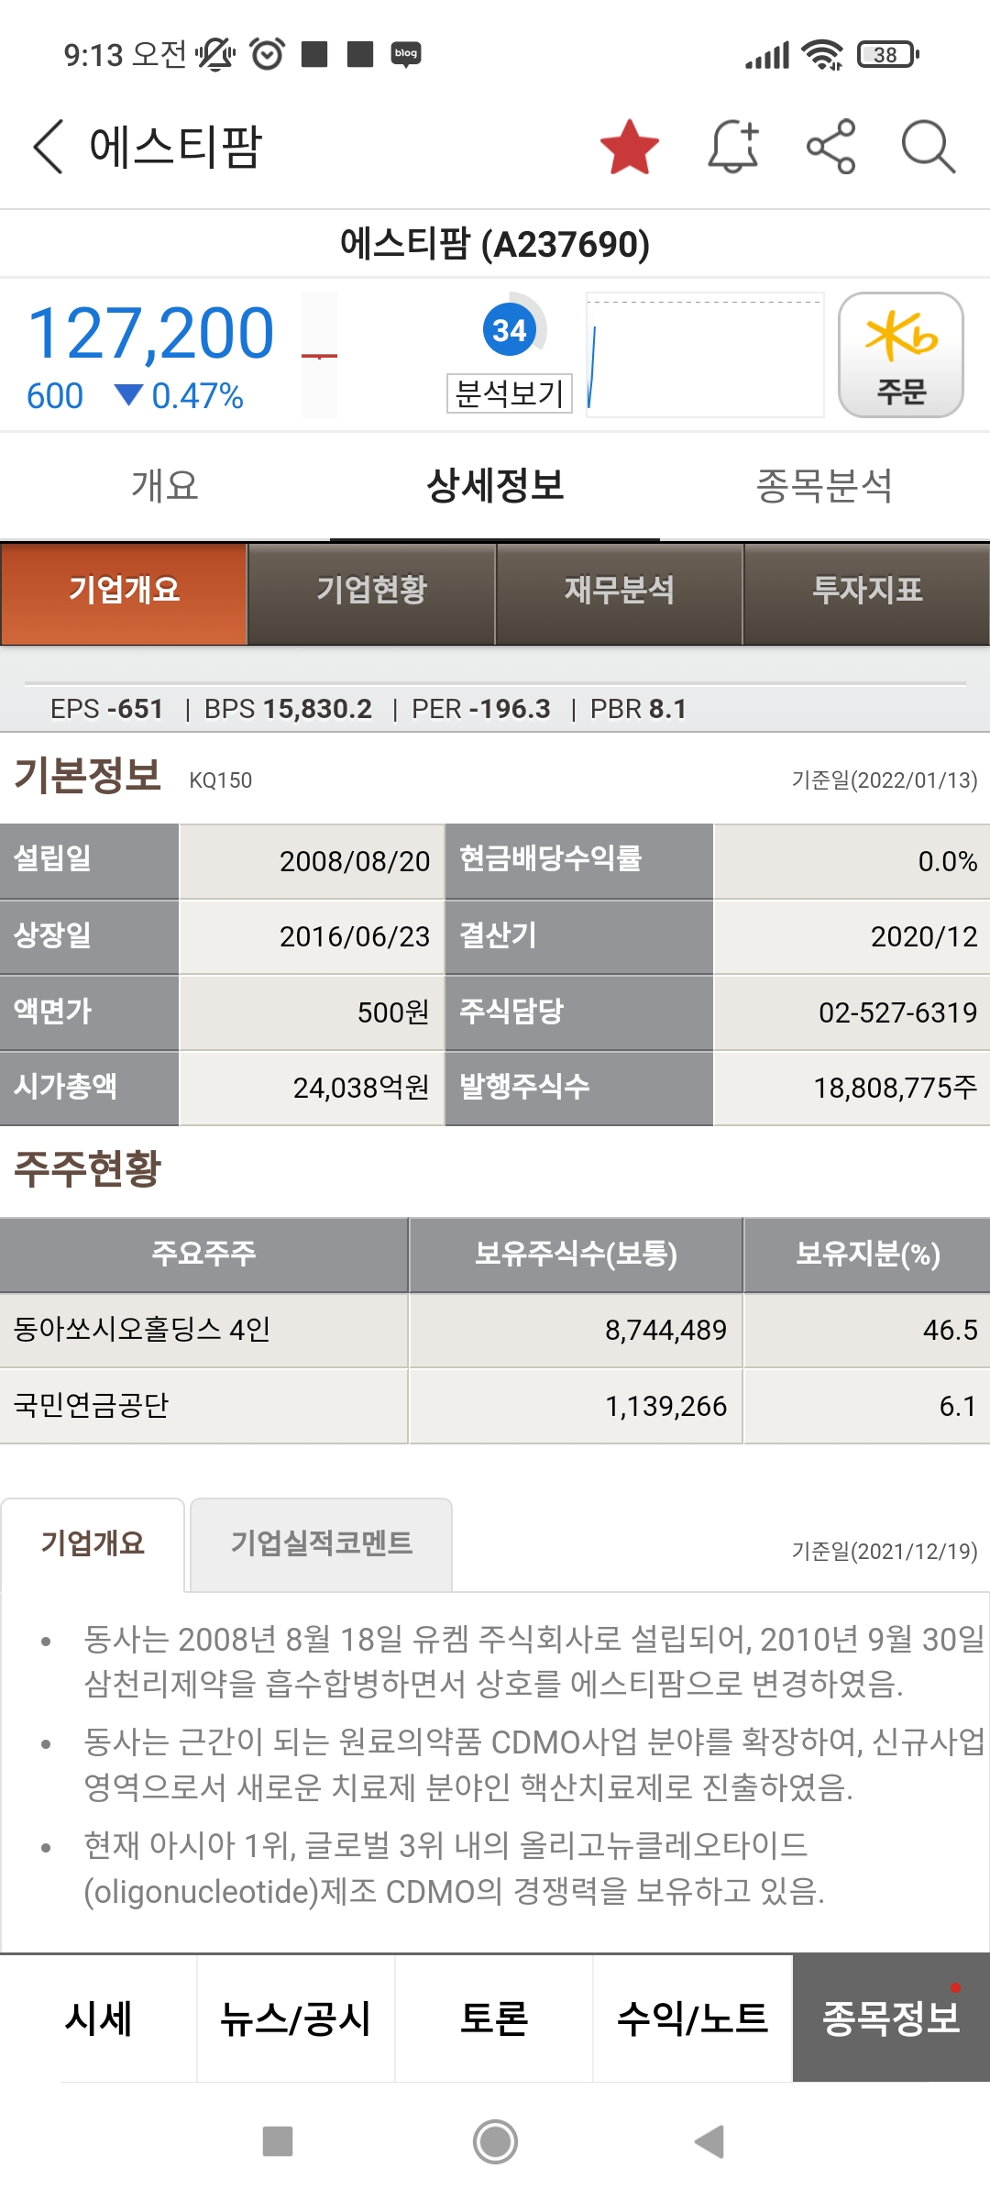The height and width of the screenshot is (2201, 990).
Task: Tap the blue 34 score badge
Action: pos(510,329)
